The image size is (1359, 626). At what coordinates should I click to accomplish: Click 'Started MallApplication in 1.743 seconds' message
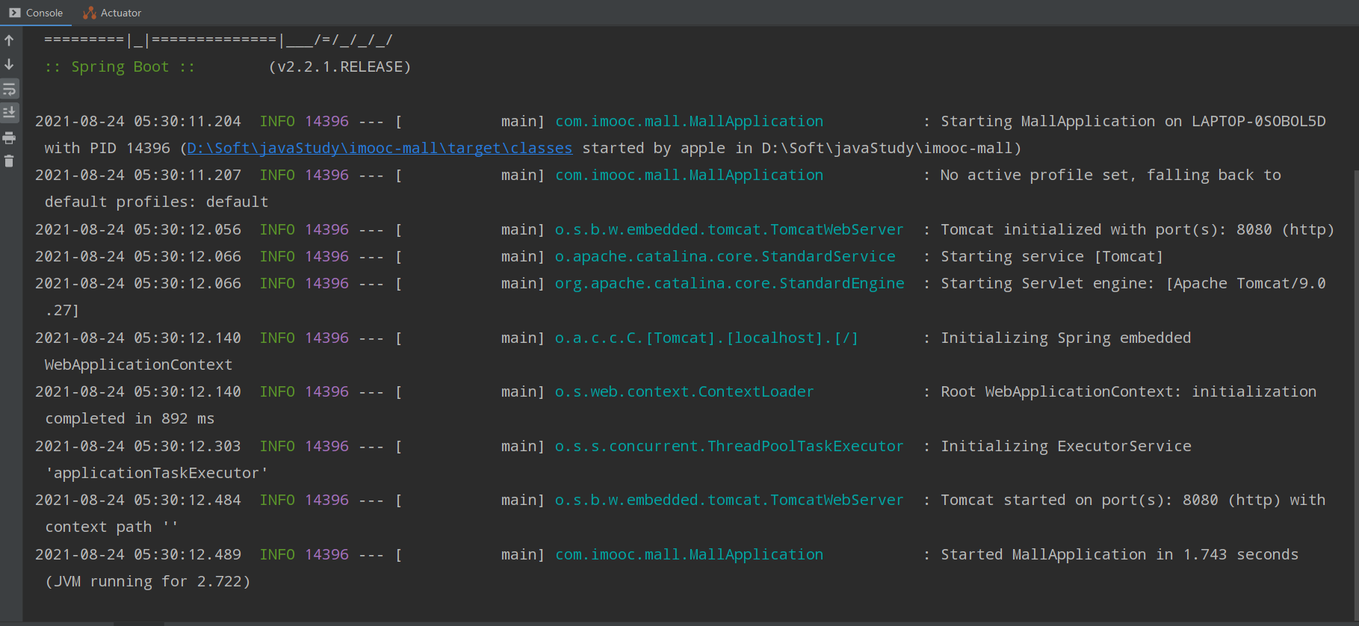click(x=1120, y=554)
